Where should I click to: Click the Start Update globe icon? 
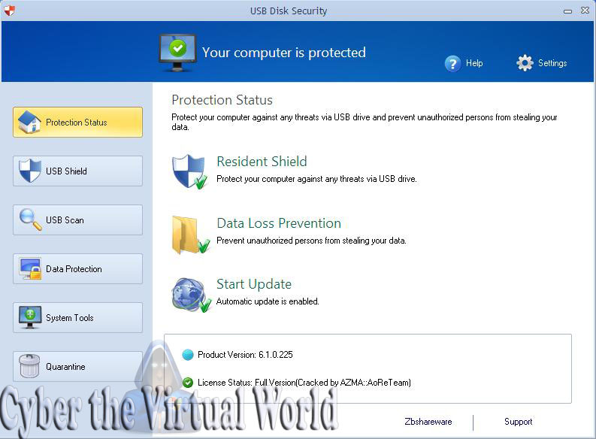[191, 295]
